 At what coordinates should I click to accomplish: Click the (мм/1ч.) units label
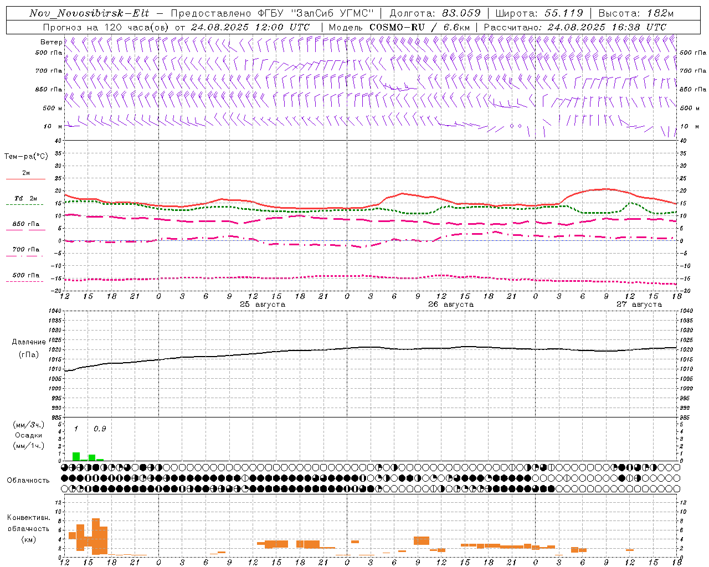28,446
